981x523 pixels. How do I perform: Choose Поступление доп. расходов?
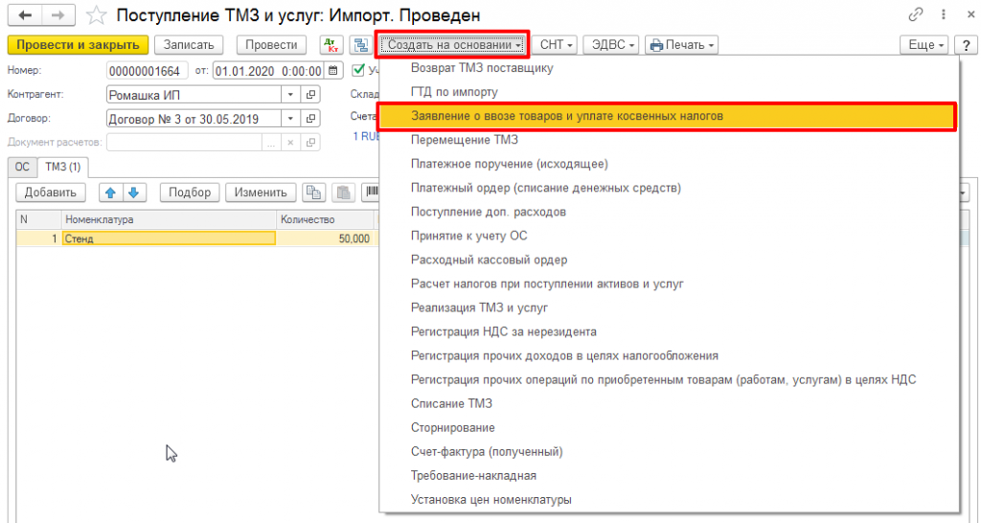(x=488, y=212)
